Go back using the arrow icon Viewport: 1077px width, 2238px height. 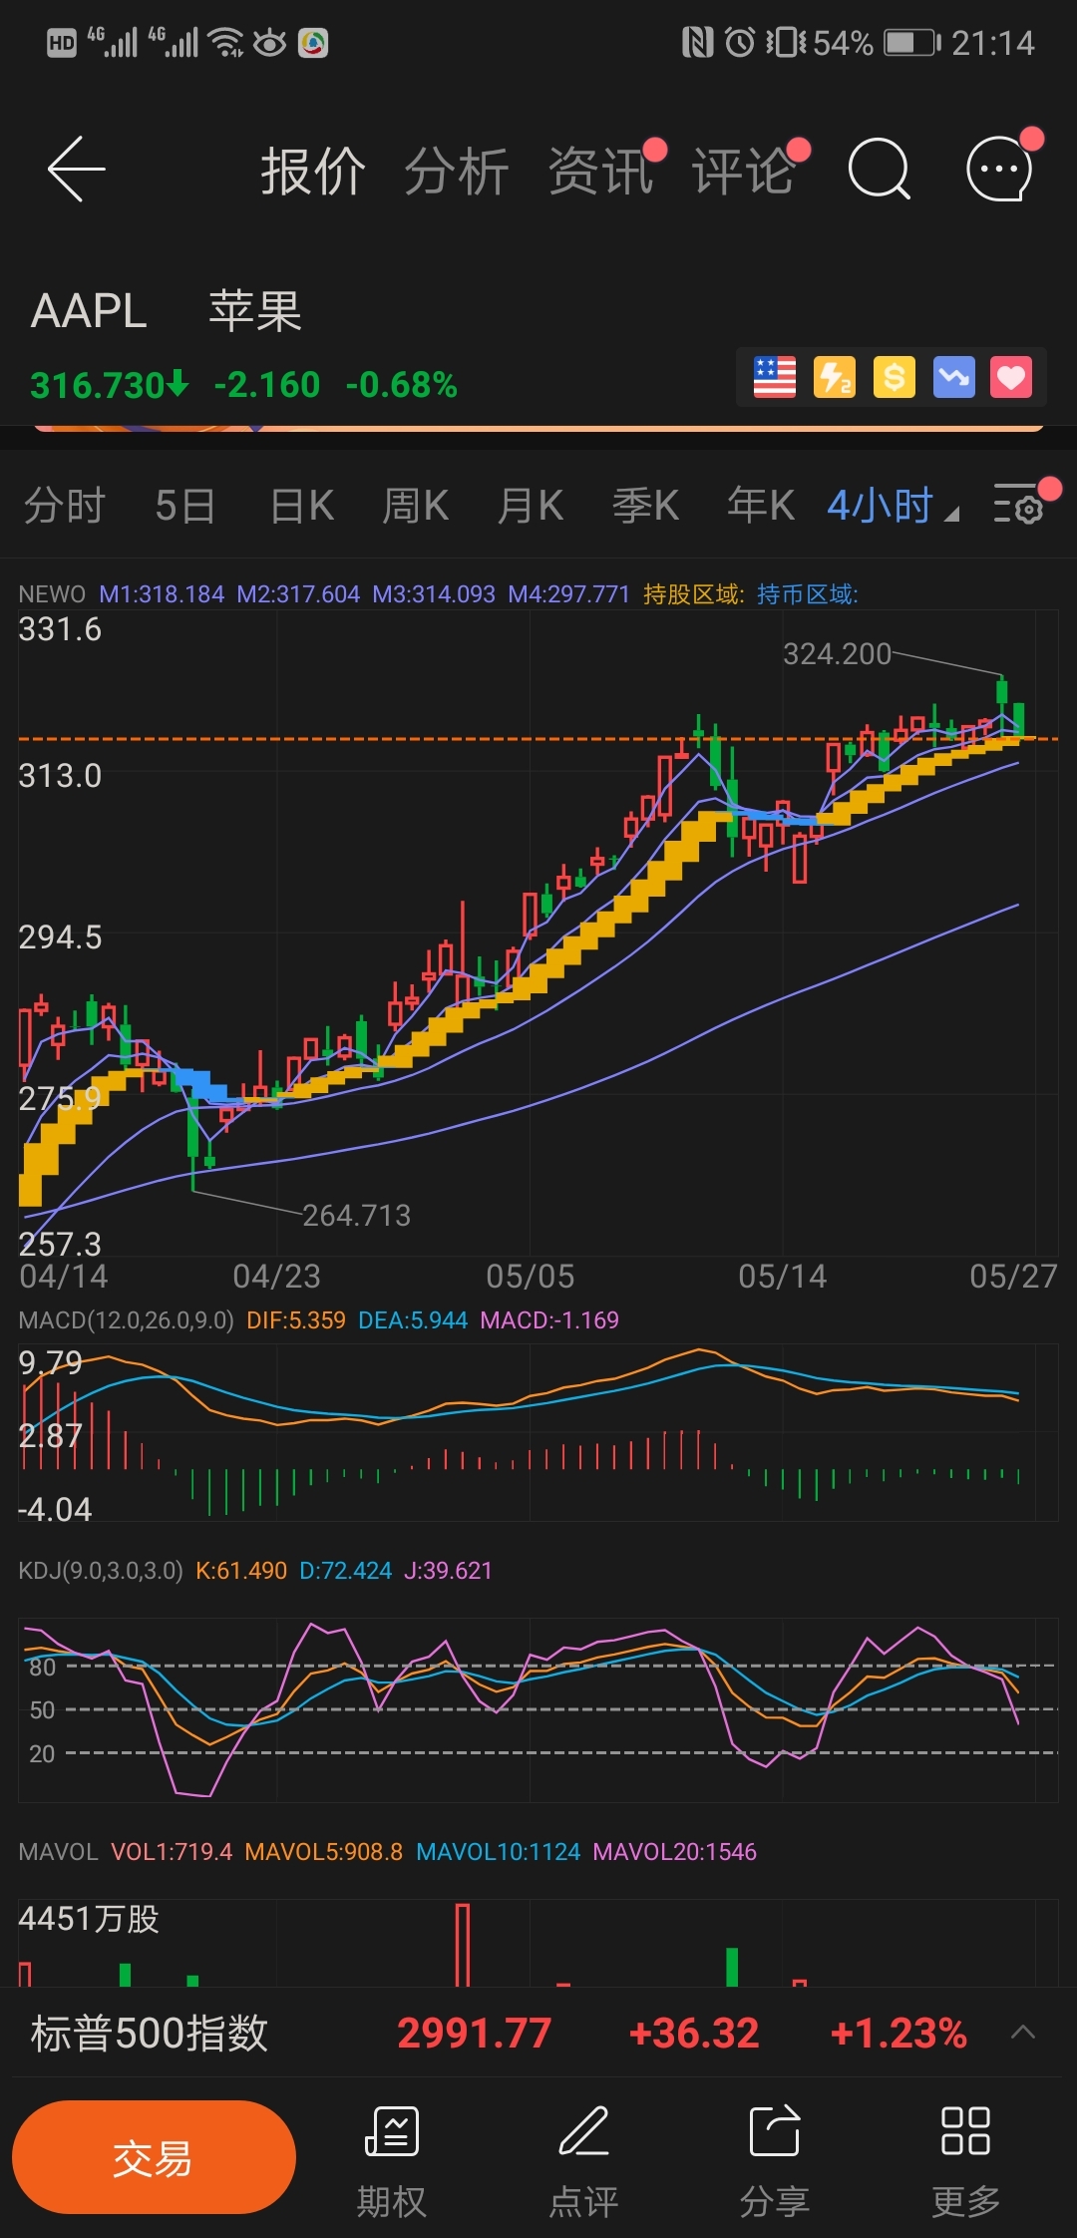(x=77, y=170)
